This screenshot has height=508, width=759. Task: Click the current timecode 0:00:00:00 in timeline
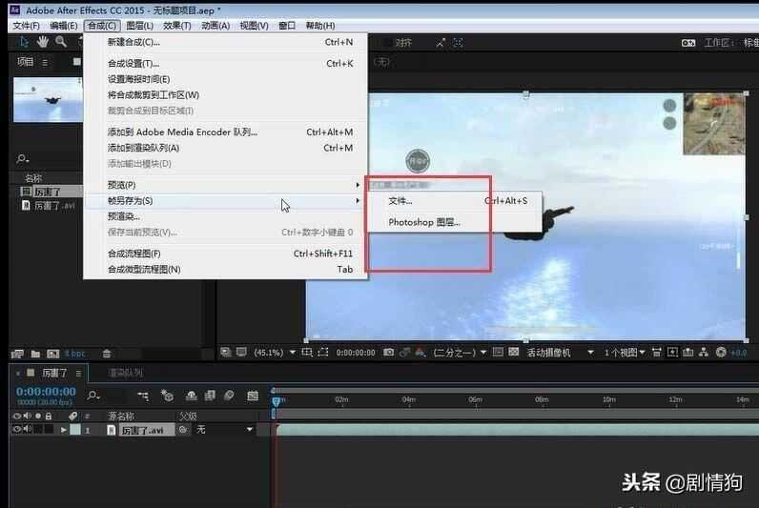coord(46,392)
